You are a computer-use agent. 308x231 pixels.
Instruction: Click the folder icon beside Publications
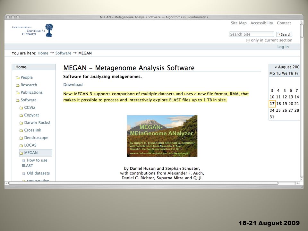click(x=18, y=92)
